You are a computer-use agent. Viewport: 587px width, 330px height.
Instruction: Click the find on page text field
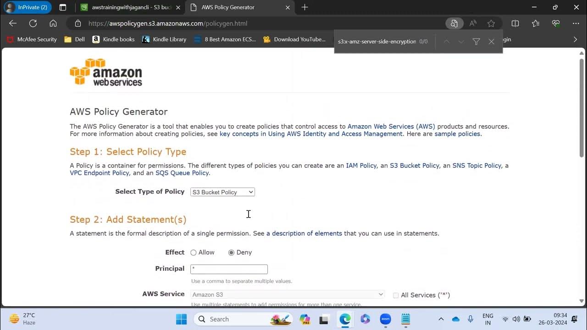click(x=377, y=42)
